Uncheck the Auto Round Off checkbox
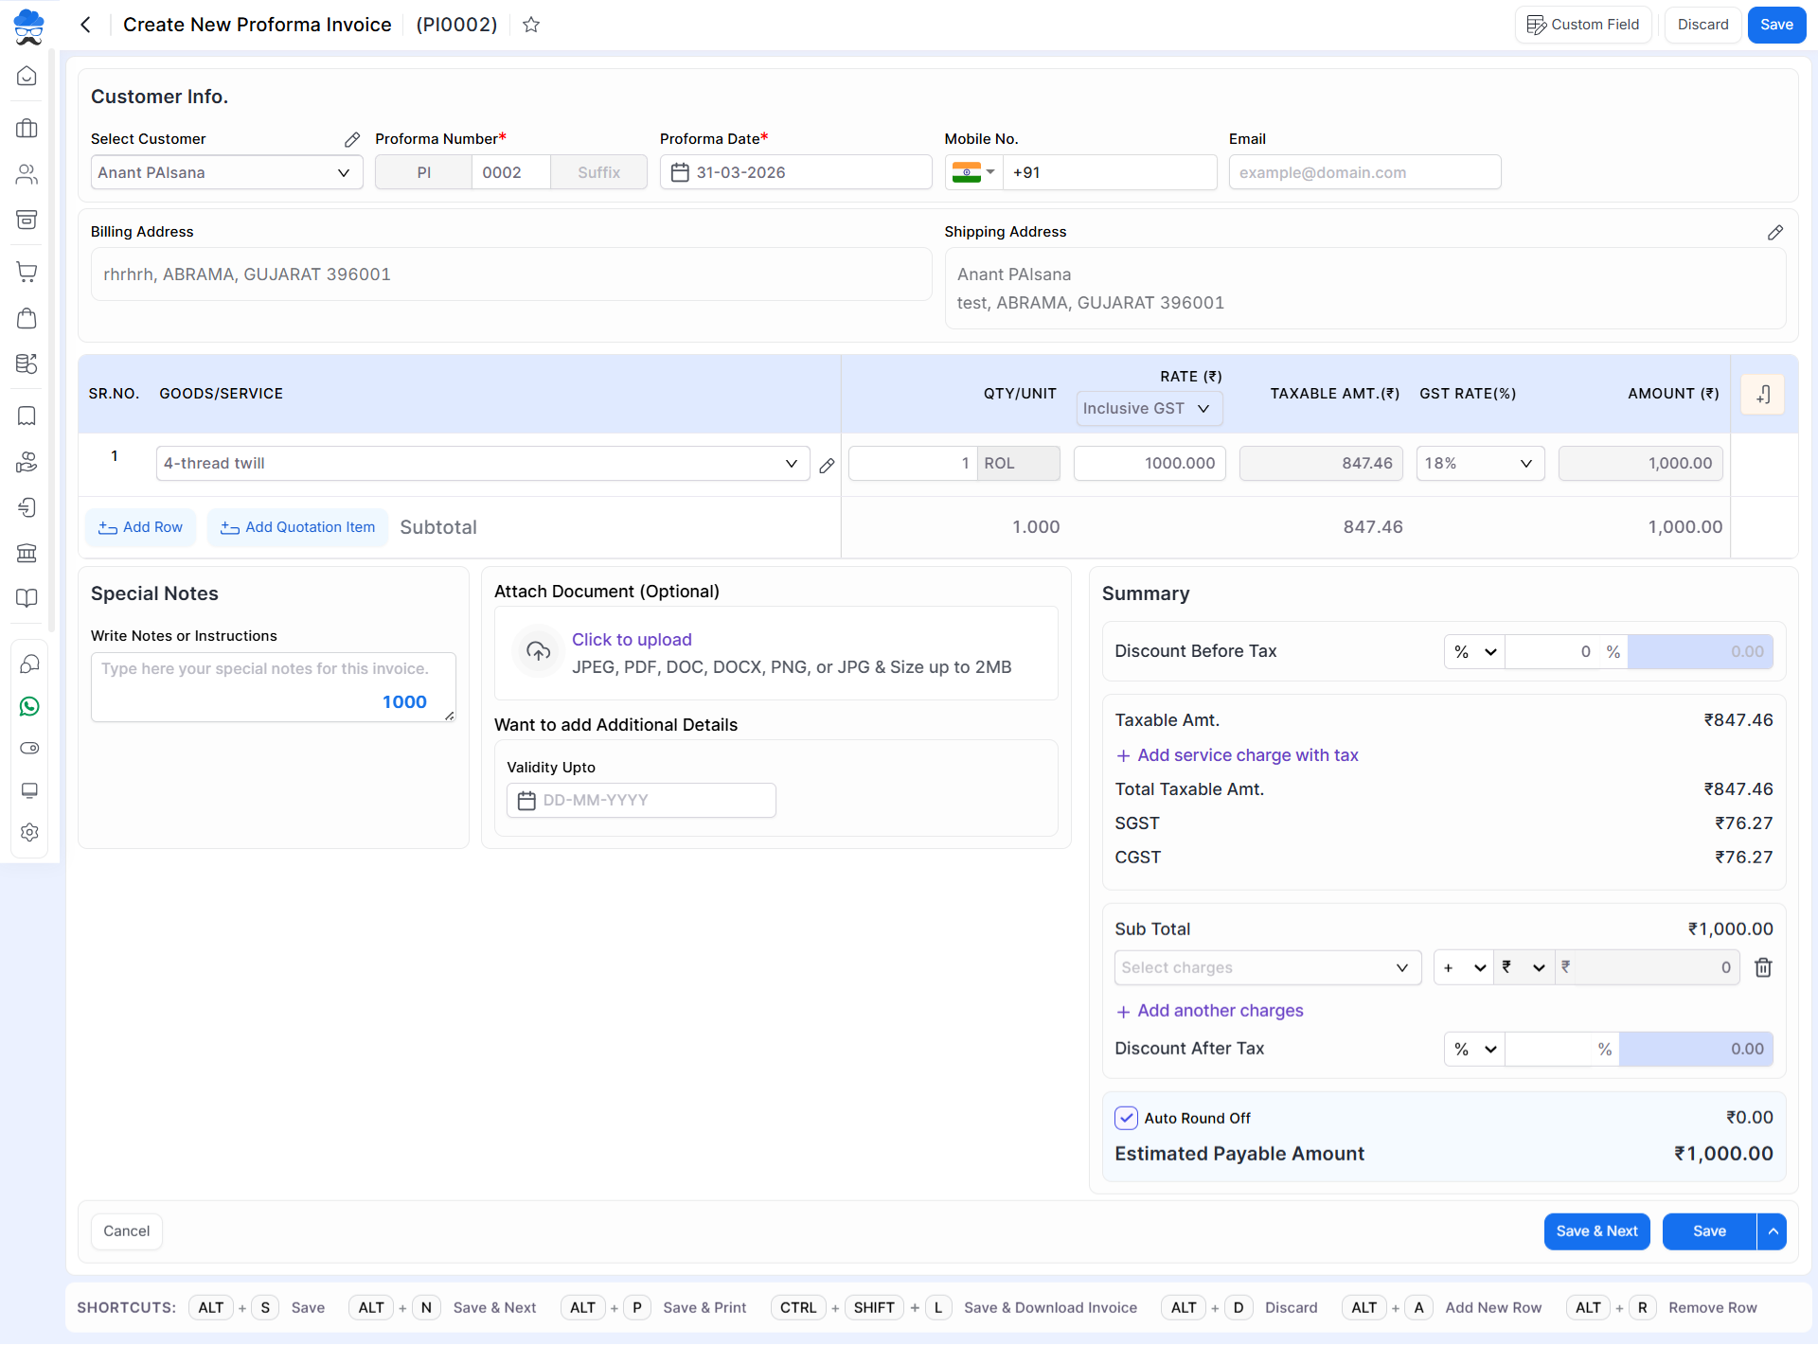 click(x=1126, y=1118)
